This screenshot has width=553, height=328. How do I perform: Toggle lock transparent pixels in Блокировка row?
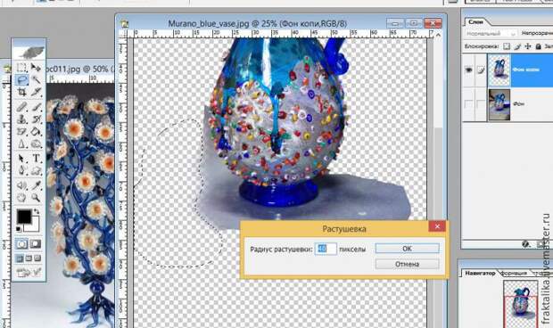[x=507, y=46]
